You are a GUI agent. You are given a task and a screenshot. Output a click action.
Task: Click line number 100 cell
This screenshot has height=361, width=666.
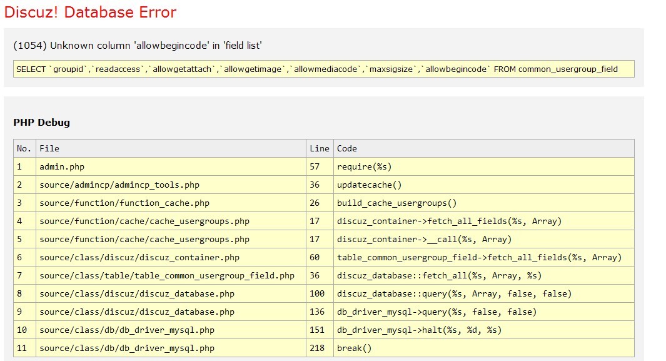tap(320, 293)
